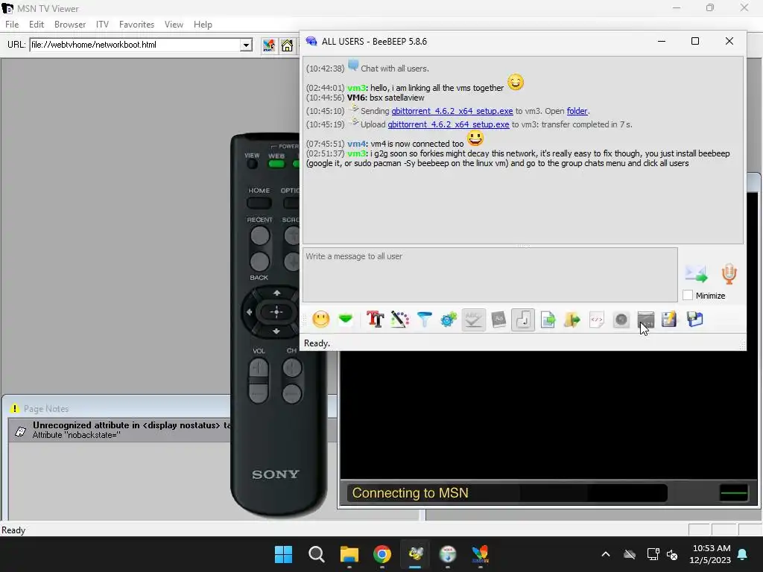Open the View menu

pos(174,25)
